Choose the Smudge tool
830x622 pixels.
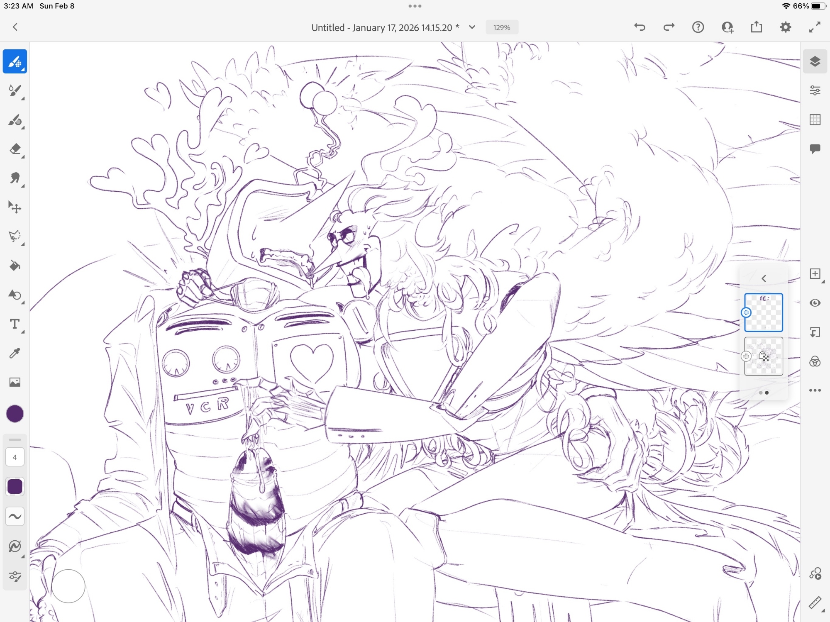pyautogui.click(x=15, y=178)
